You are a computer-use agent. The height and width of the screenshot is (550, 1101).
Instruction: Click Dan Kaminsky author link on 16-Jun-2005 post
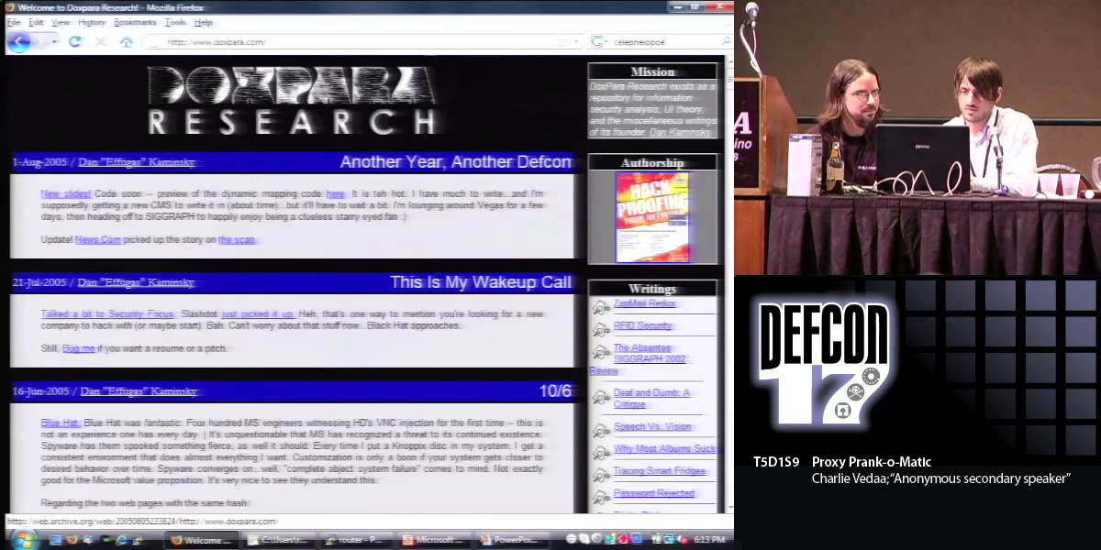point(139,391)
